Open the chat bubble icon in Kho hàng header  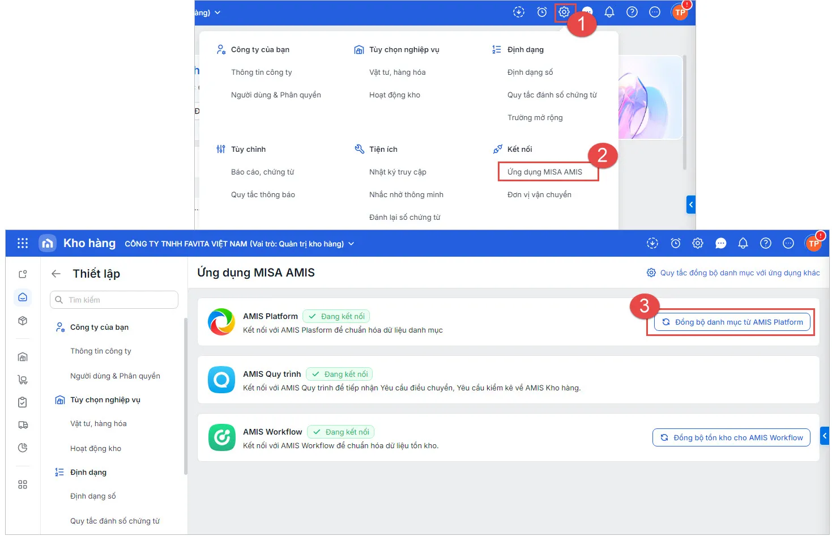pyautogui.click(x=721, y=243)
